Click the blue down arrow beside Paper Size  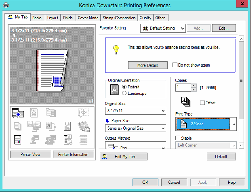107,121
